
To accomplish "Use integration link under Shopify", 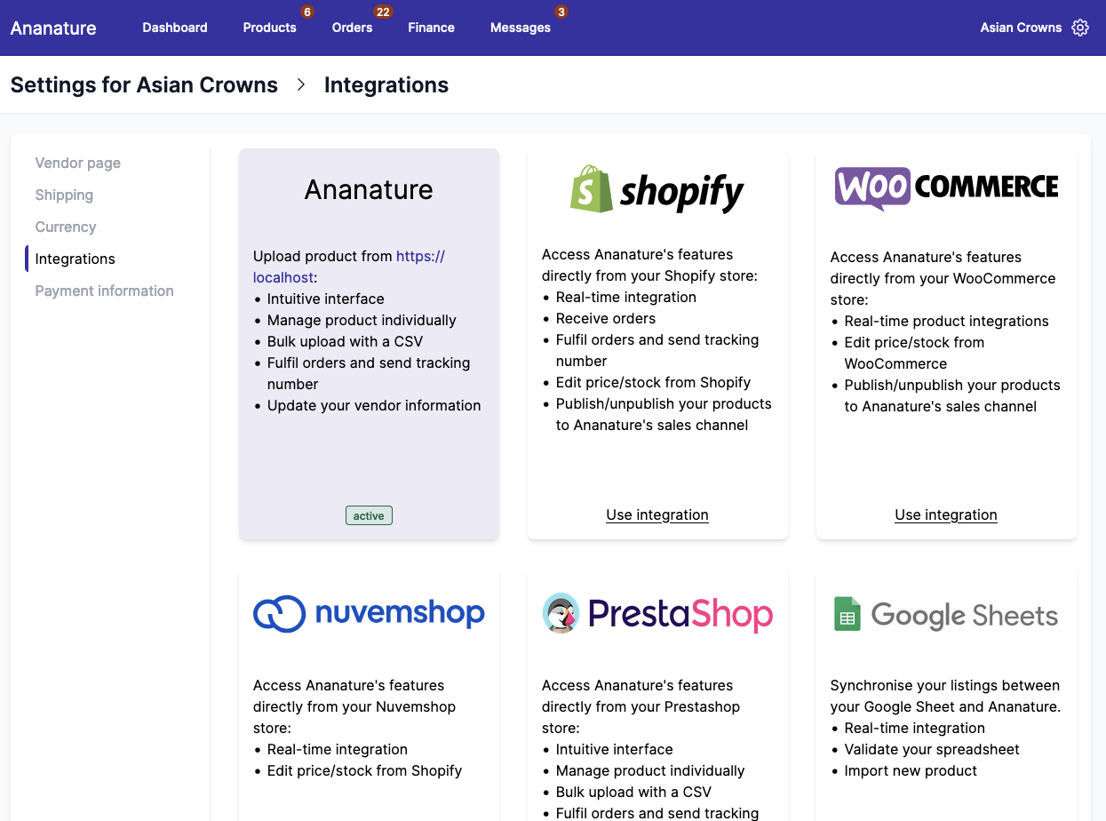I will 657,514.
